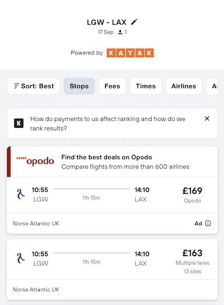Click the Opodo logo
The image size is (224, 305).
coord(35,161)
